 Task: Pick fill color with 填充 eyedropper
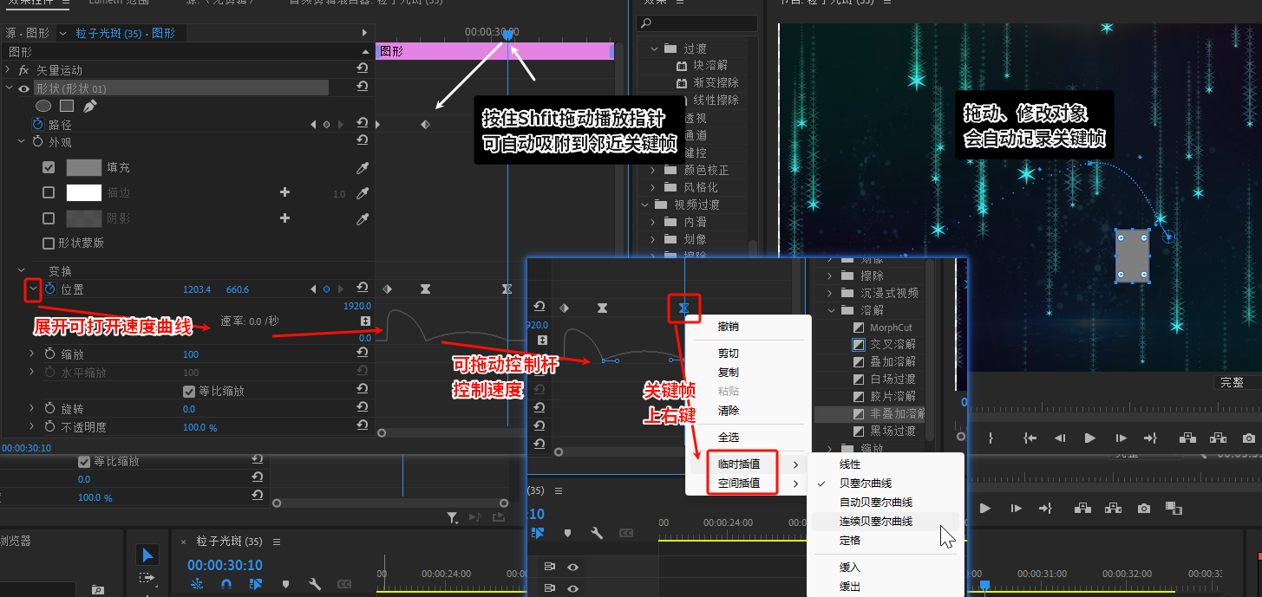[x=362, y=167]
